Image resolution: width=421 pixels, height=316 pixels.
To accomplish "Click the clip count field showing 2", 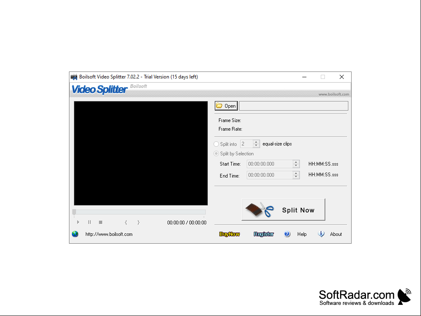I will (x=246, y=144).
